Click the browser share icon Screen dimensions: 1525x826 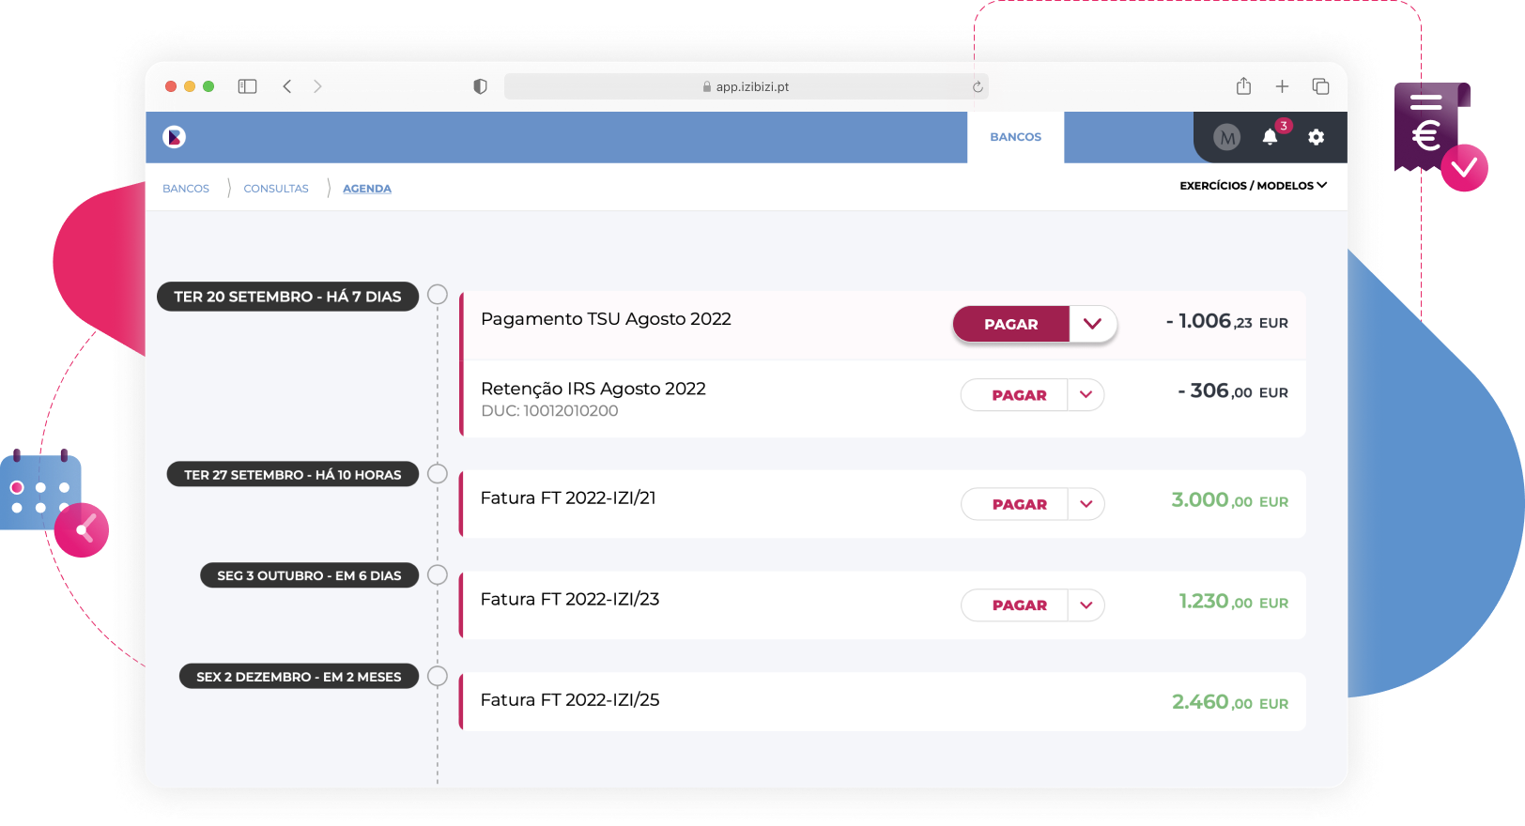pos(1243,86)
